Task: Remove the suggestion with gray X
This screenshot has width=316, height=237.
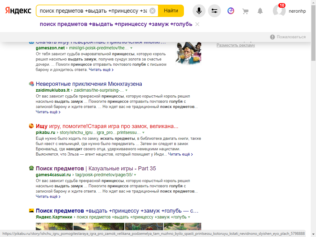Action: click(197, 24)
